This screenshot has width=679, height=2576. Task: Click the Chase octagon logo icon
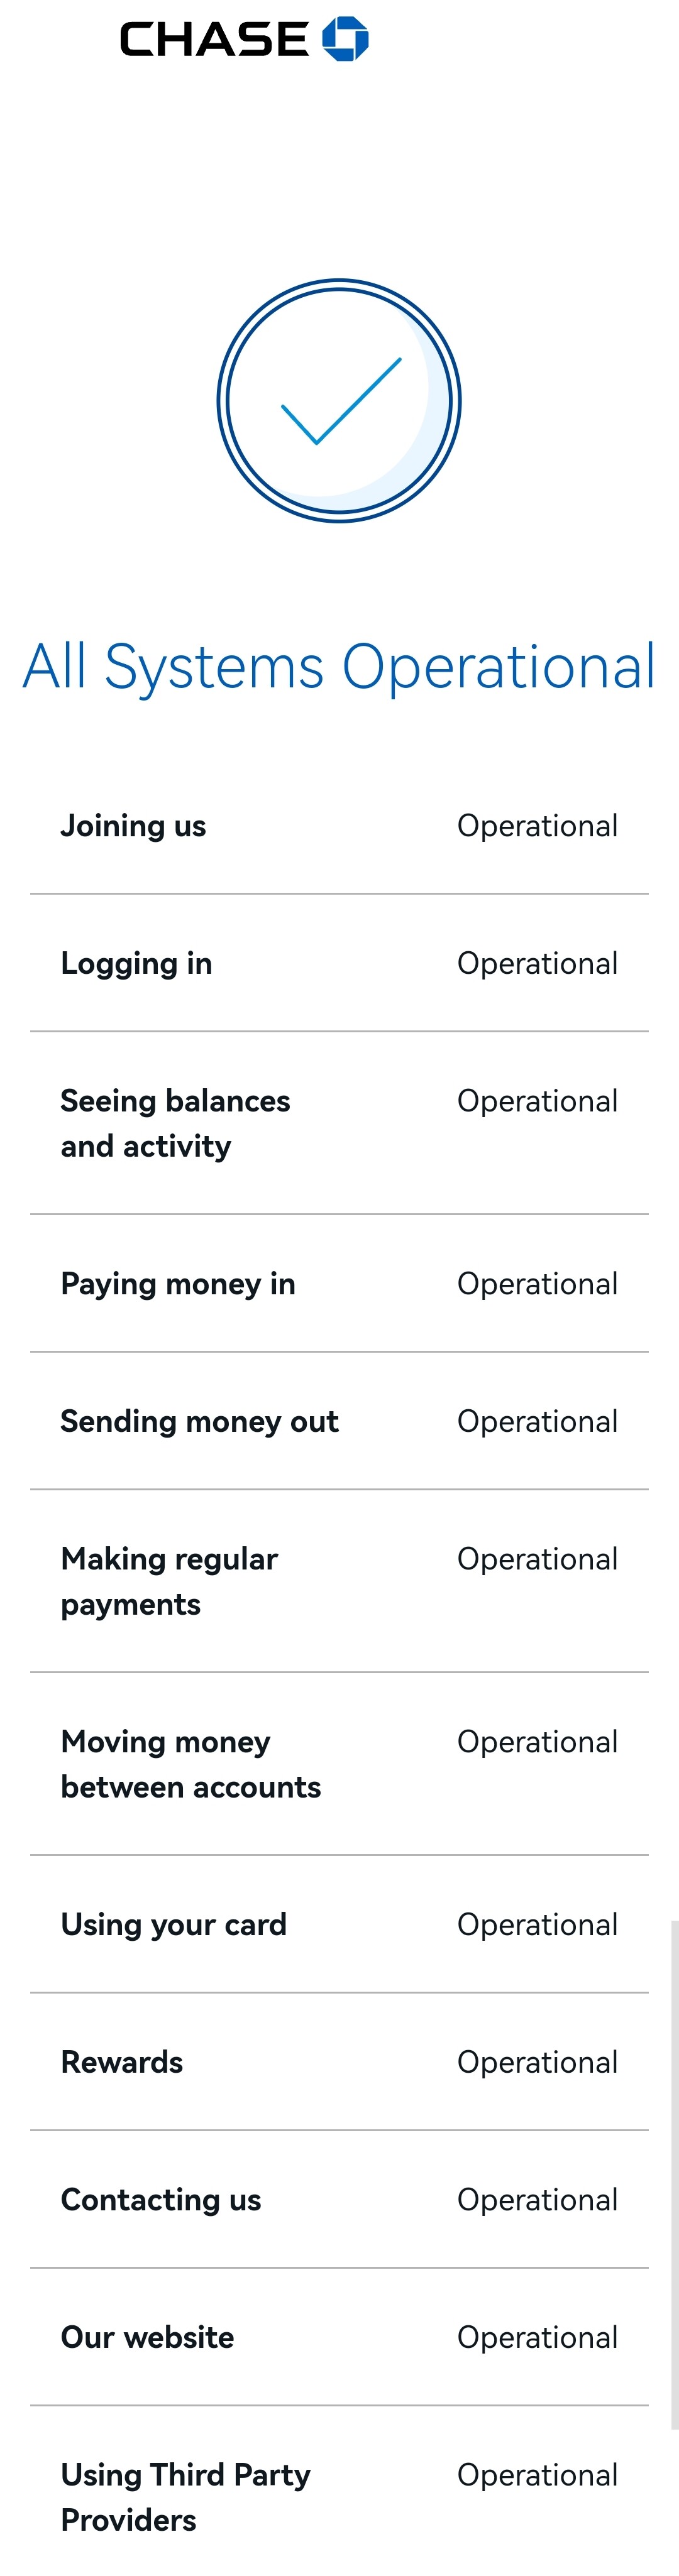[x=345, y=39]
